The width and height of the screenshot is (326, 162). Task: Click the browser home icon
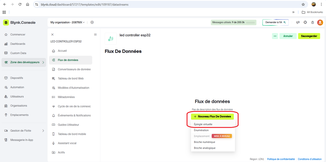pyautogui.click(x=27, y=4)
